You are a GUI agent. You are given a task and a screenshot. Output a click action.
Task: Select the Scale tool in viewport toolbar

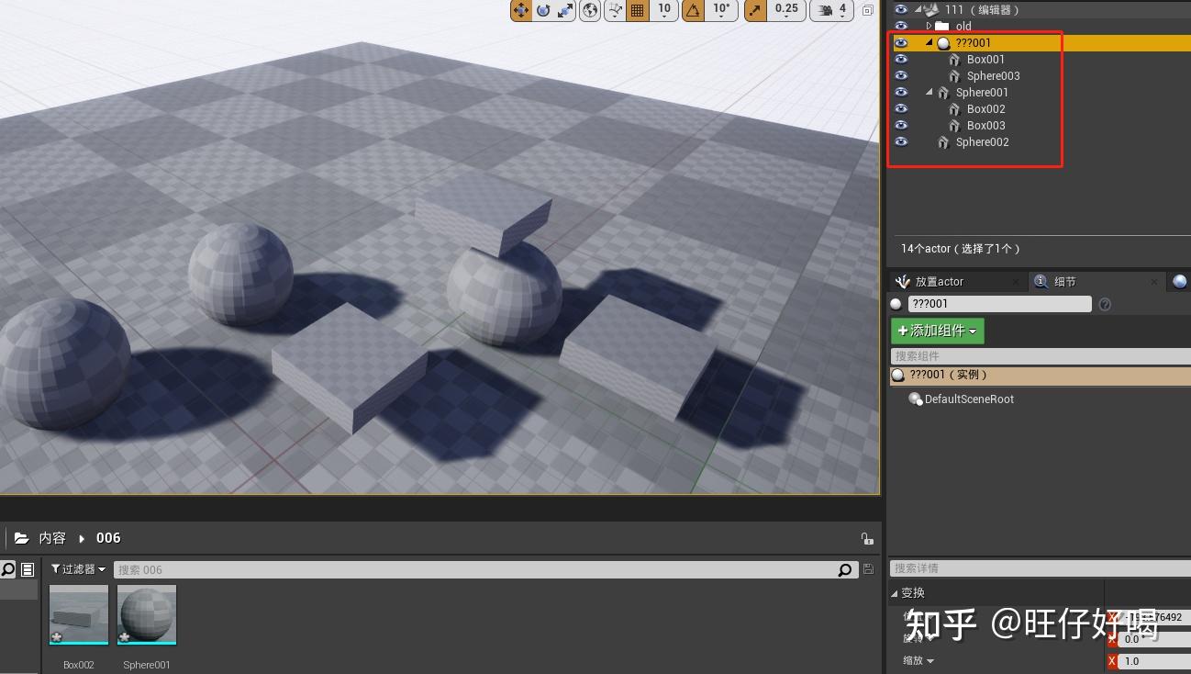coord(562,11)
